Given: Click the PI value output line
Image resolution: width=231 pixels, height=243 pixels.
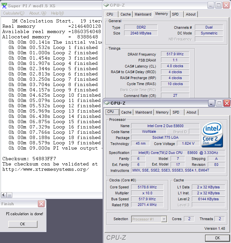Looking at the screenshot, I should 55,148.
